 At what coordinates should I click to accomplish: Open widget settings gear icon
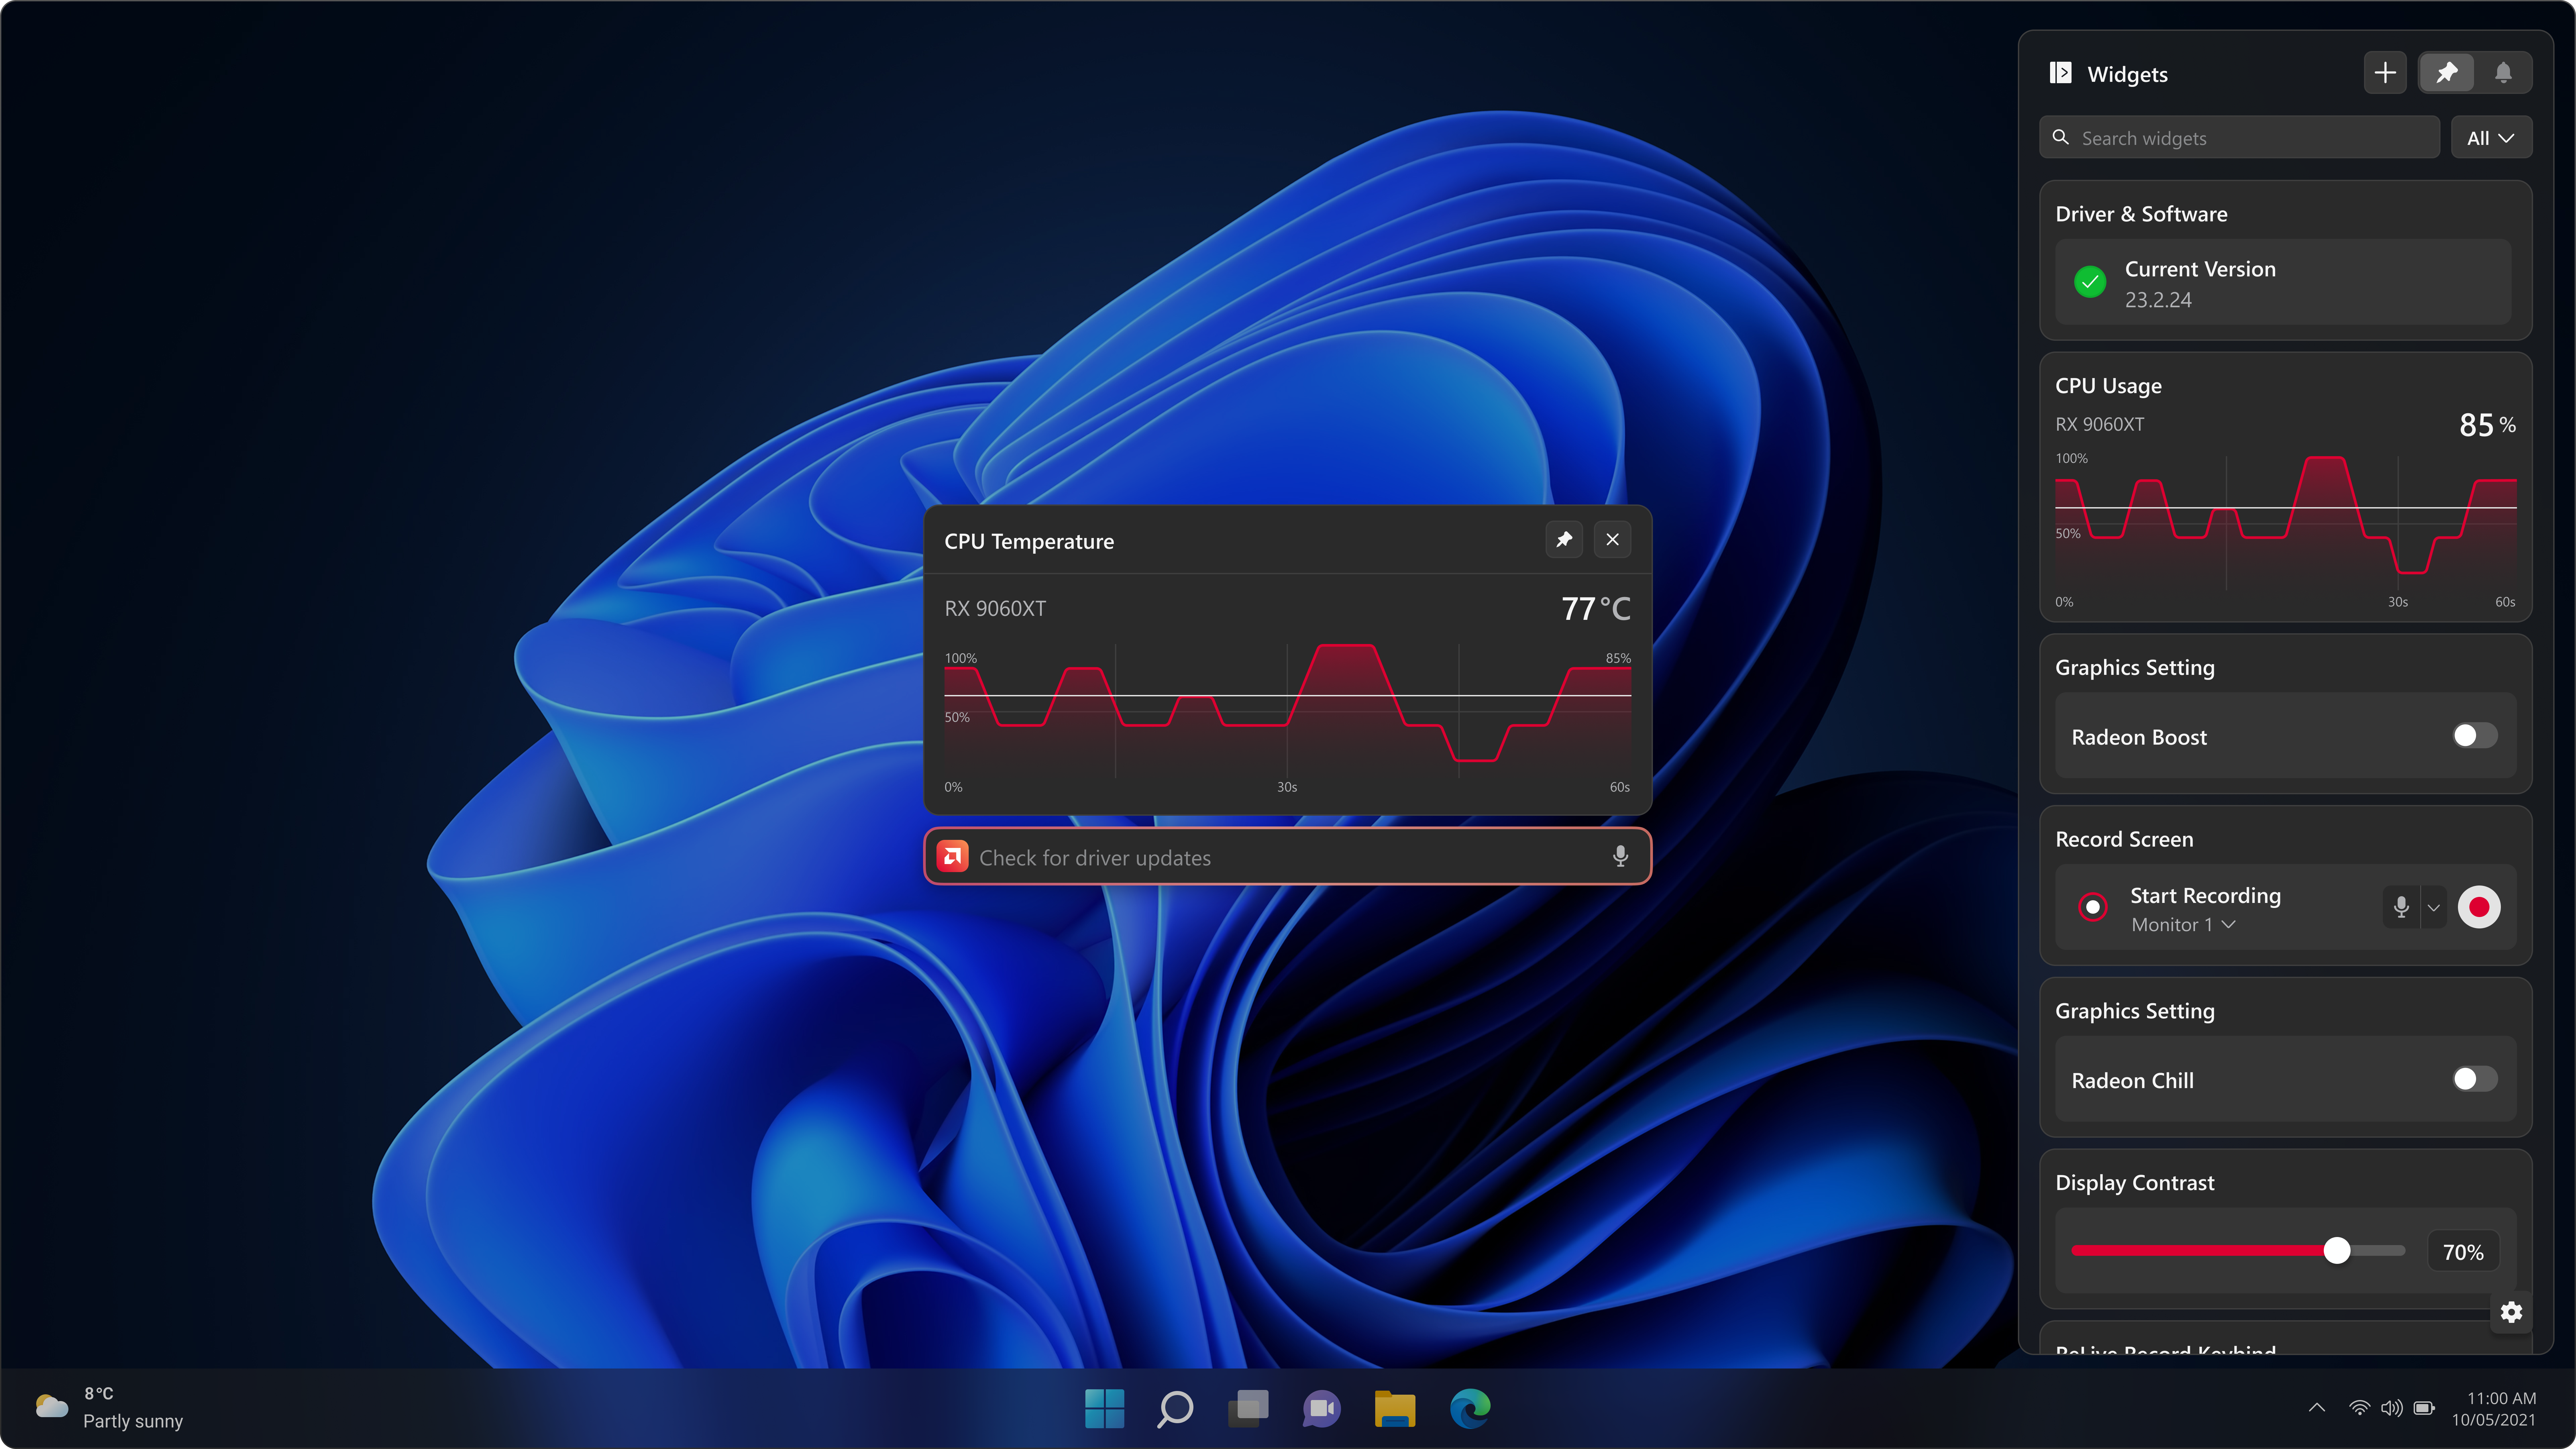click(x=2511, y=1312)
